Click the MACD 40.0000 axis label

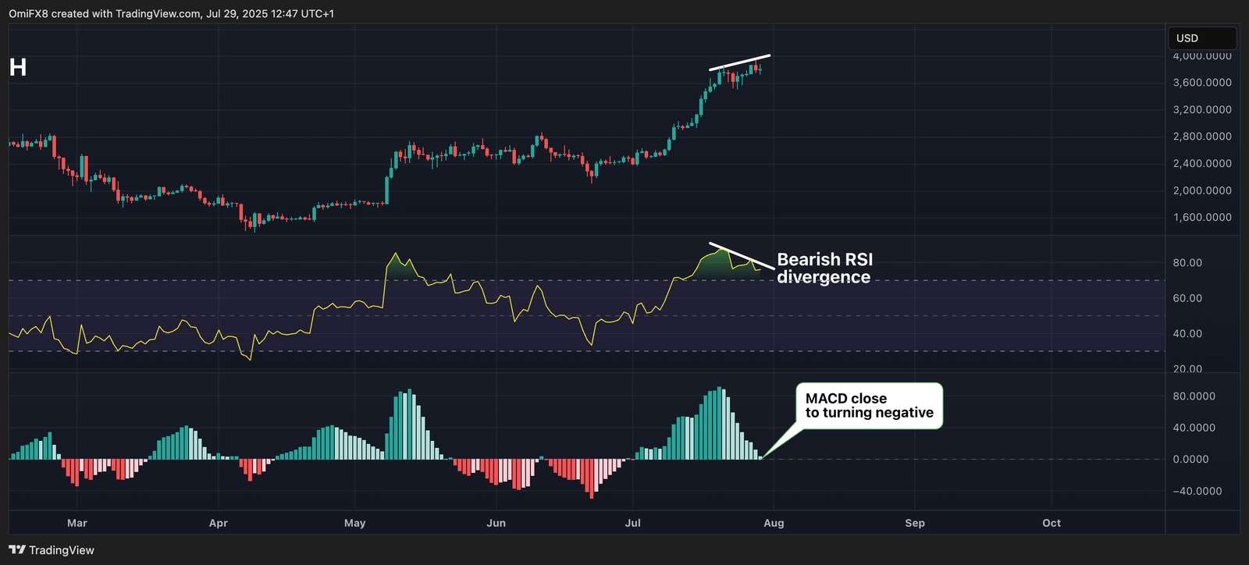(1194, 428)
